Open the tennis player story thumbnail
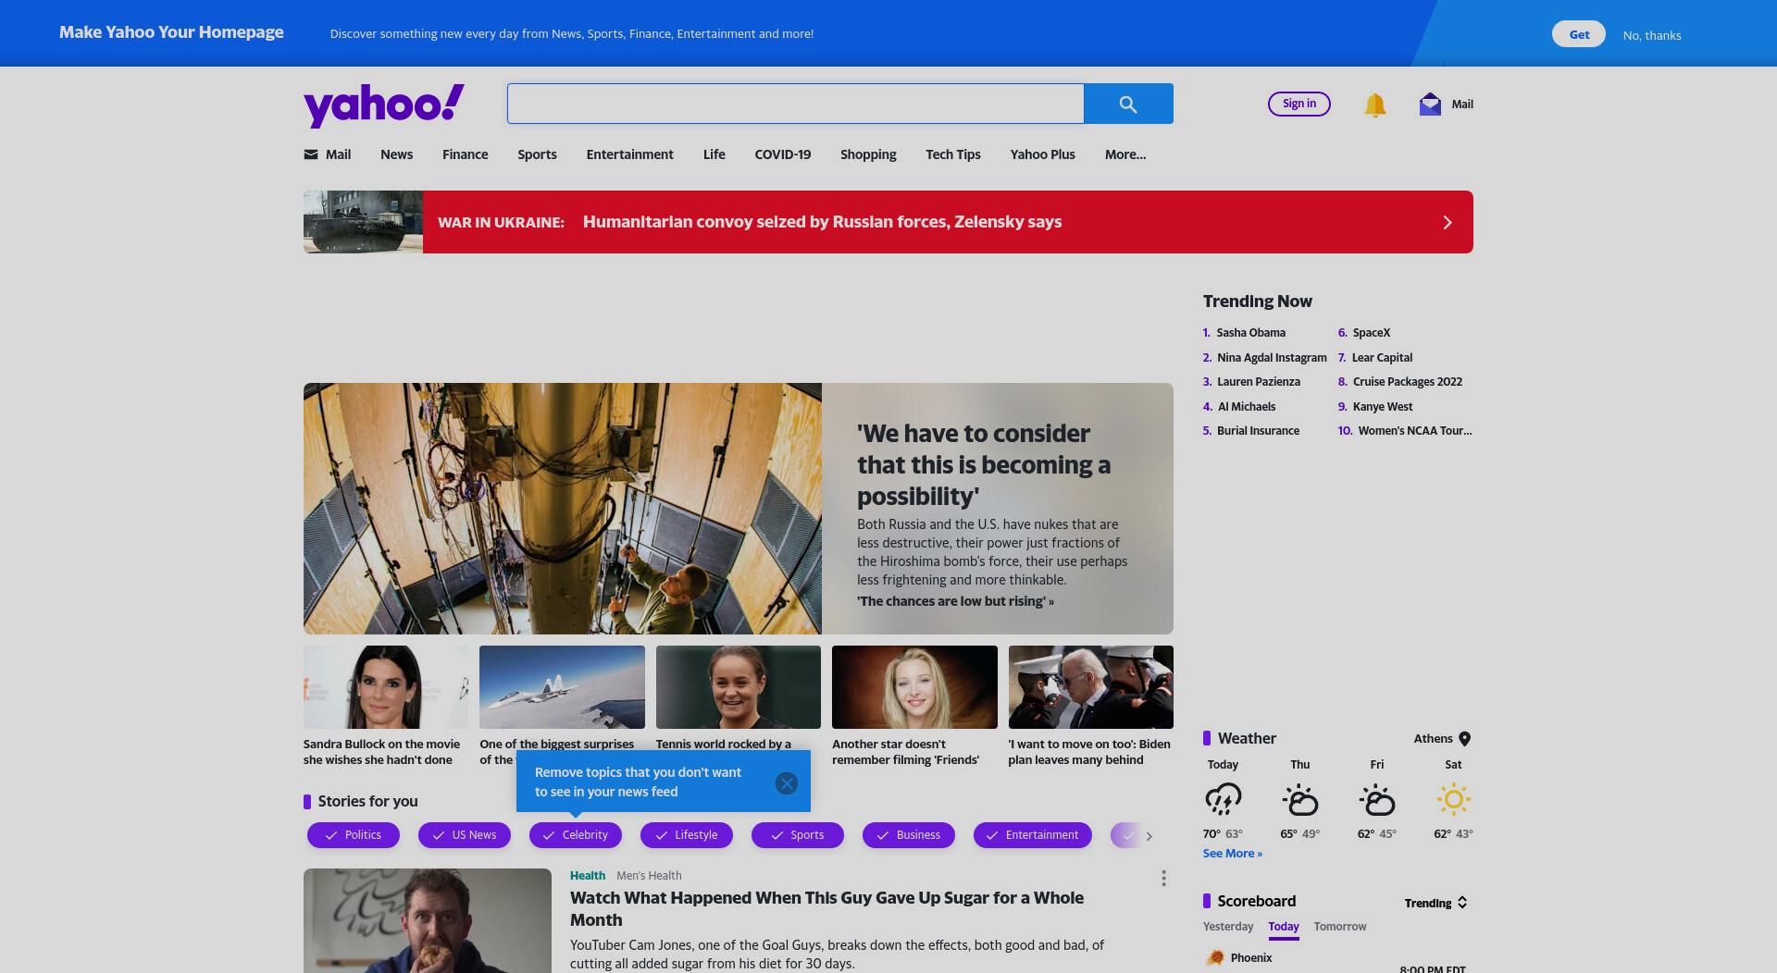1777x973 pixels. [x=739, y=687]
